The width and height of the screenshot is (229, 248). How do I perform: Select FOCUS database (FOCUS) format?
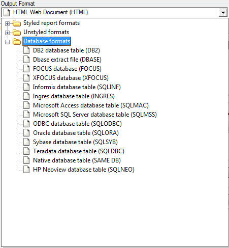coord(67,69)
